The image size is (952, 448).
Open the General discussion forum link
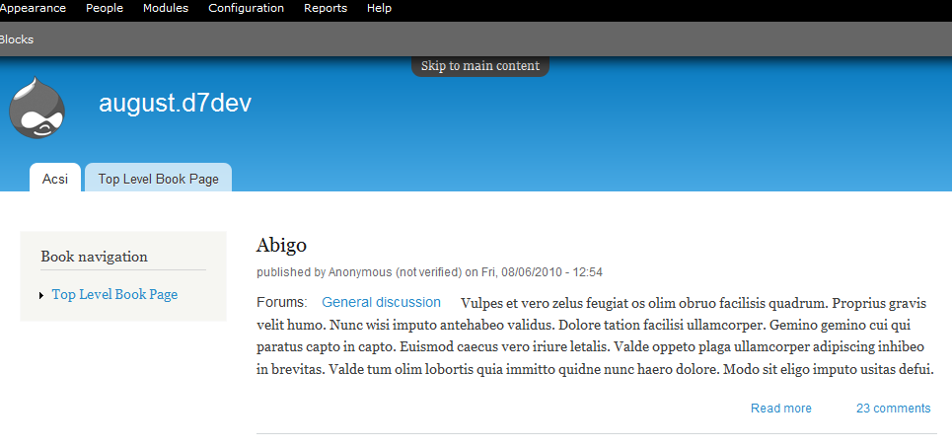[381, 302]
